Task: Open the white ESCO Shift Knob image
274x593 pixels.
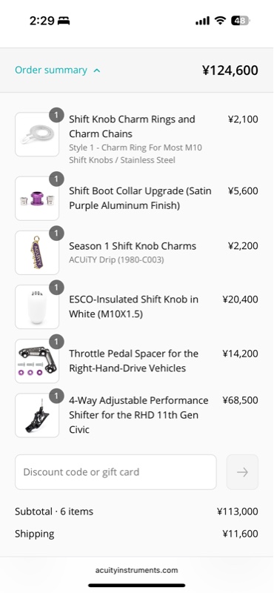Action: click(37, 307)
